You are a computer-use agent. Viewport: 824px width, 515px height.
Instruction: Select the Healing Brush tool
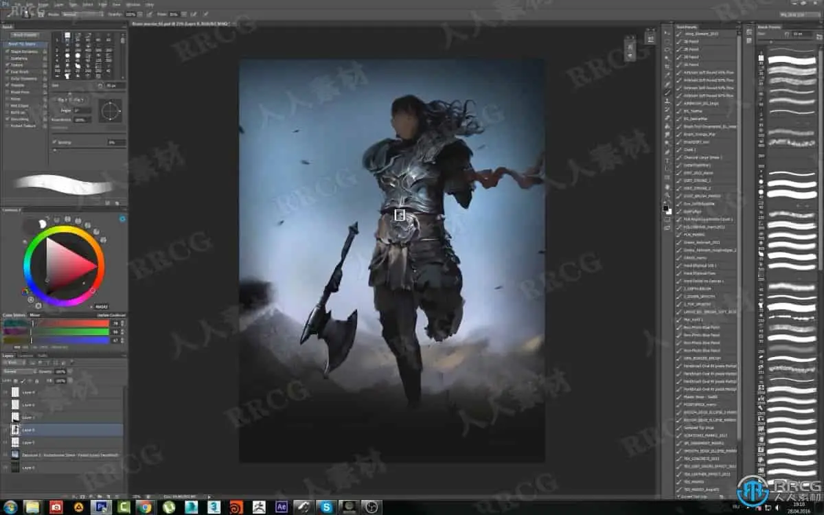pyautogui.click(x=667, y=84)
